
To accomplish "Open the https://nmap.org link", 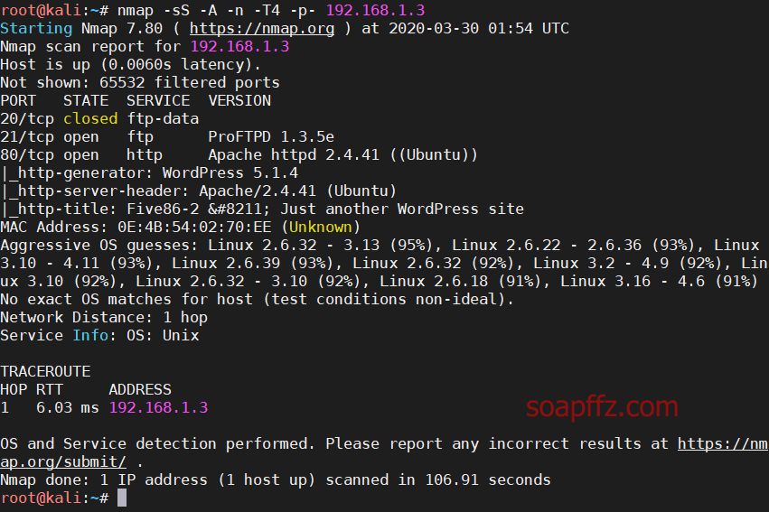I will 262,28.
